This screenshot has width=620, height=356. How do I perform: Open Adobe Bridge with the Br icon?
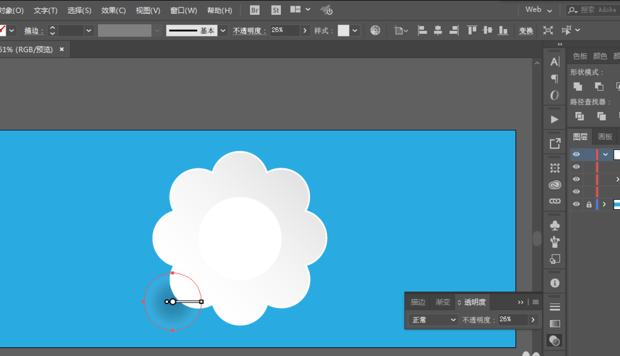[x=255, y=11]
